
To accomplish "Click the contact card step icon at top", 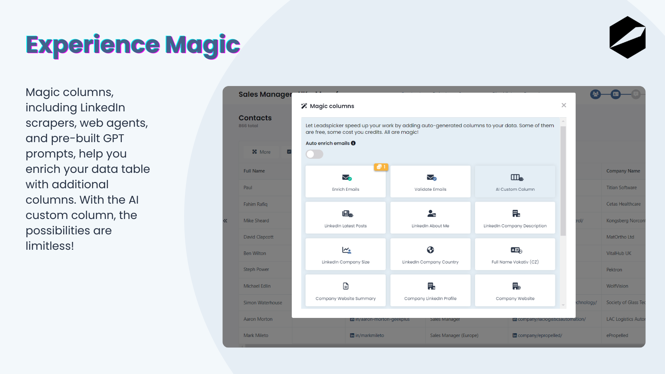I will pyautogui.click(x=616, y=94).
